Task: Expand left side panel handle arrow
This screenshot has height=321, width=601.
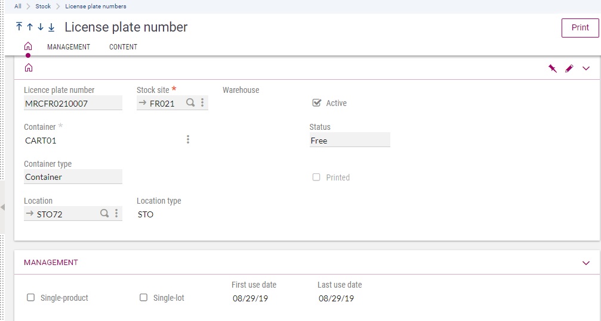Action: tap(2, 207)
